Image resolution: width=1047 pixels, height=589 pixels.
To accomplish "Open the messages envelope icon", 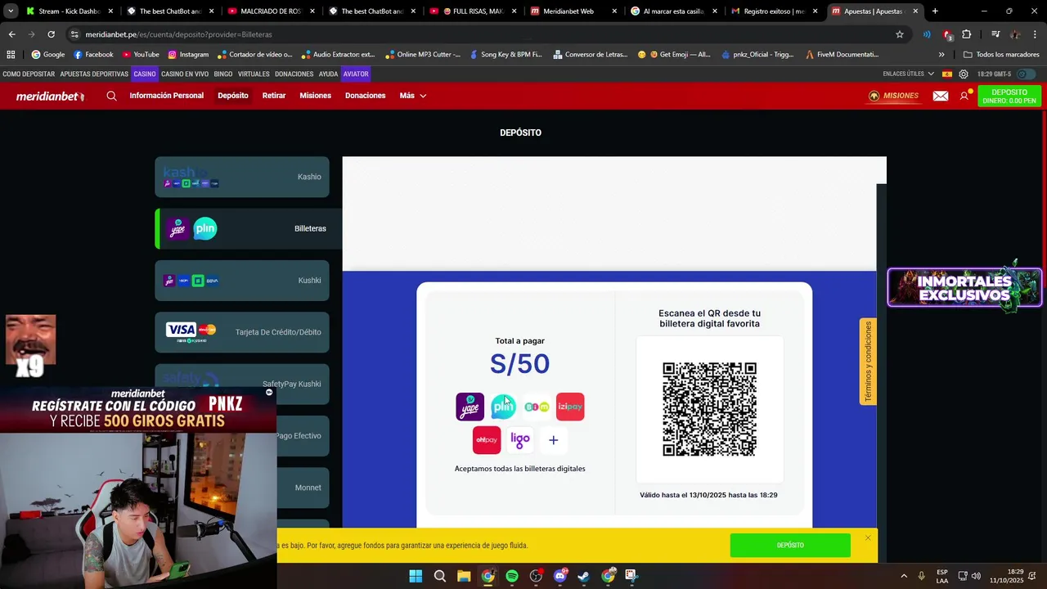I will pyautogui.click(x=941, y=96).
